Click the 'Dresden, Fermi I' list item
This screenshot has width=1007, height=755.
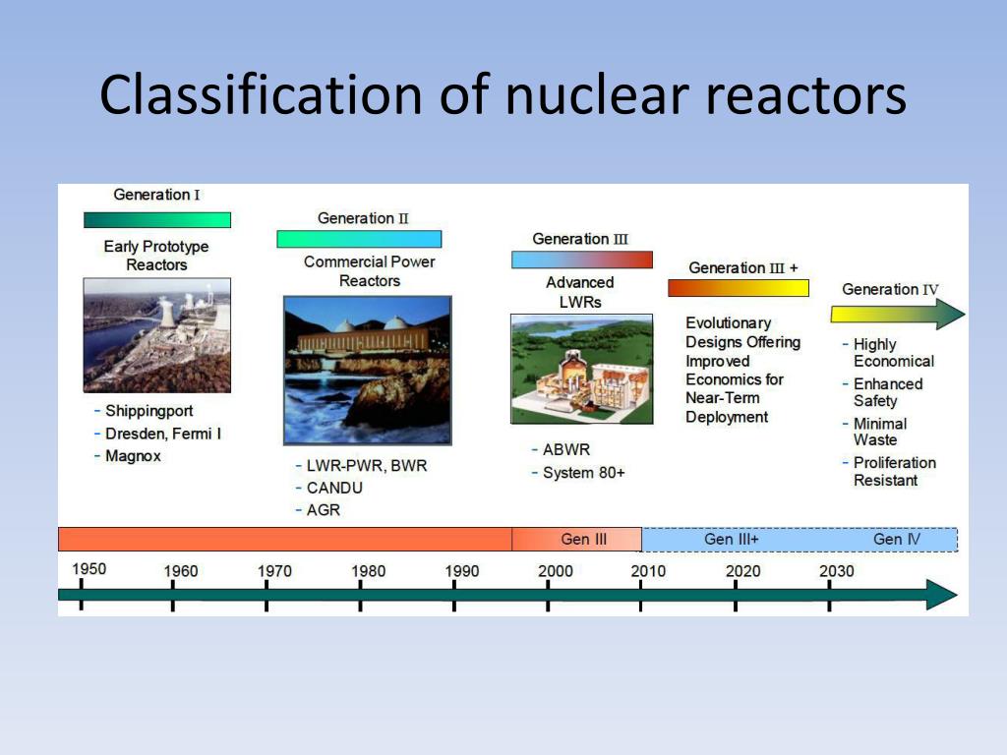(163, 434)
